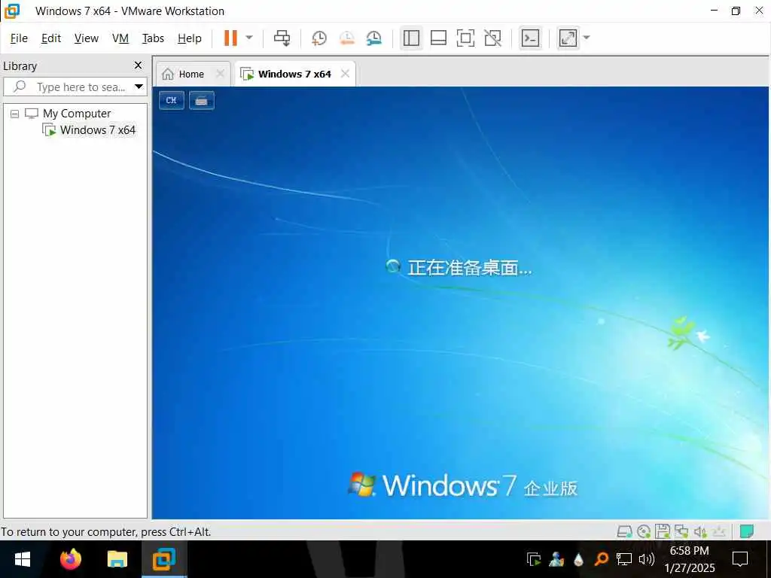Open the View menu
This screenshot has width=771, height=578.
[x=86, y=38]
